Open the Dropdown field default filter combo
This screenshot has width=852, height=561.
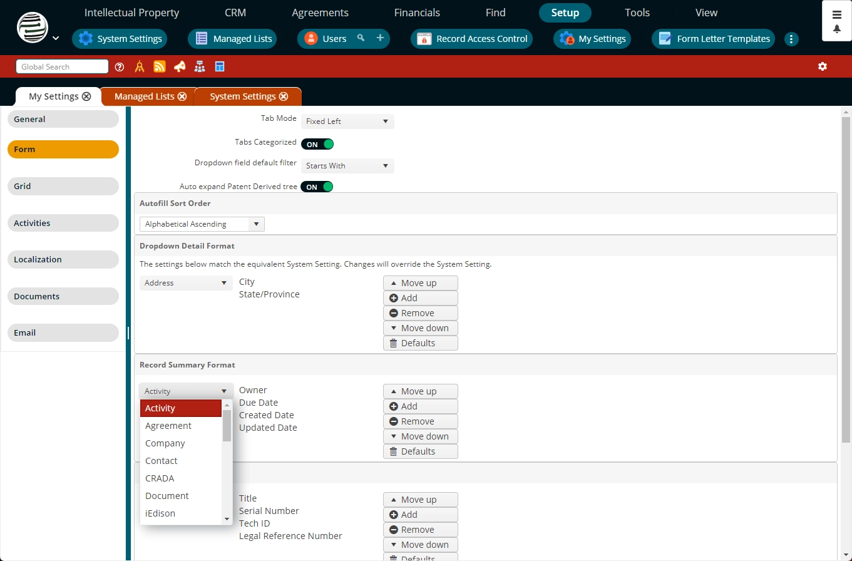point(347,166)
